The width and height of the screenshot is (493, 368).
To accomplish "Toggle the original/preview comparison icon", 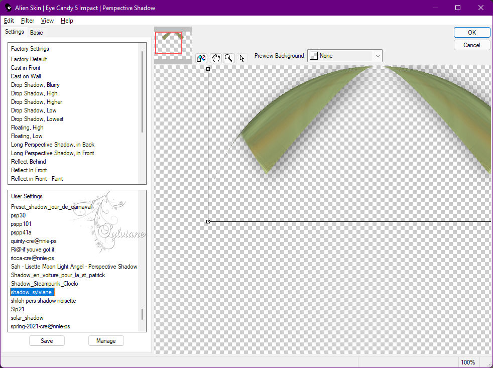I will pos(201,58).
